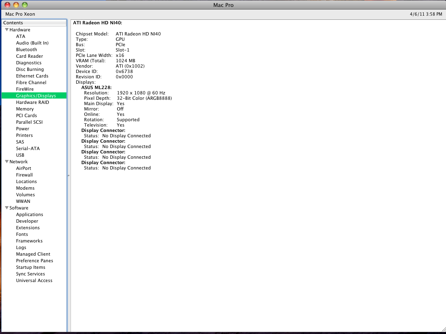Click the highlighted Graphics/Displays item
The width and height of the screenshot is (446, 334).
(x=34, y=96)
